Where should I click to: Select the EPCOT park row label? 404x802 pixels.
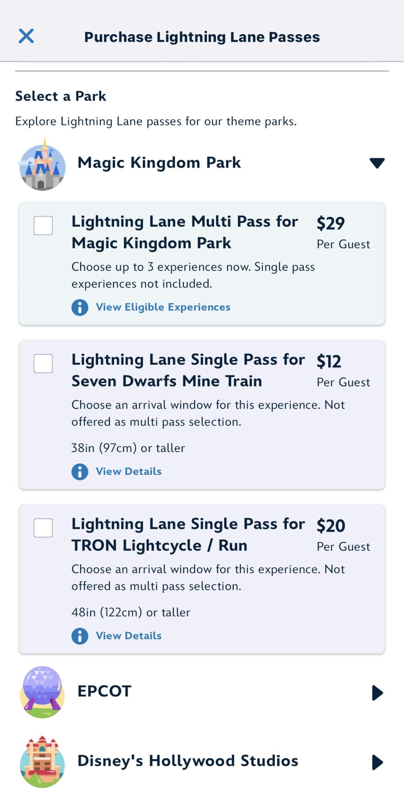[x=104, y=691]
